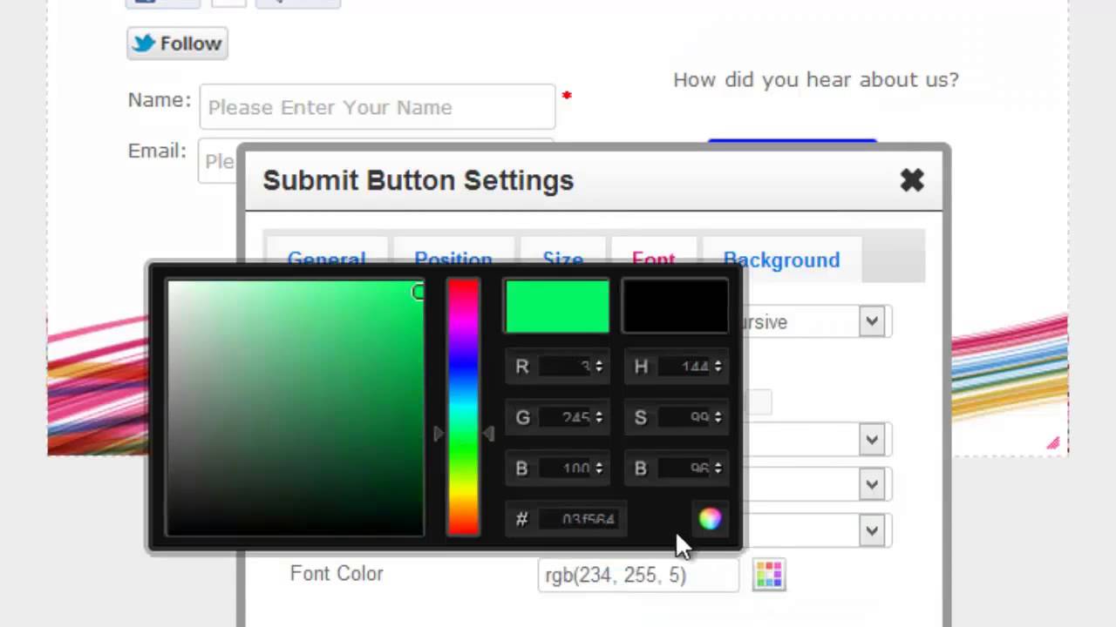
Task: Click the Name input field
Action: click(x=378, y=107)
